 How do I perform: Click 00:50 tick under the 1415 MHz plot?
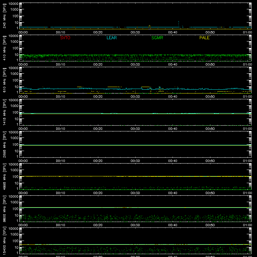210,129
